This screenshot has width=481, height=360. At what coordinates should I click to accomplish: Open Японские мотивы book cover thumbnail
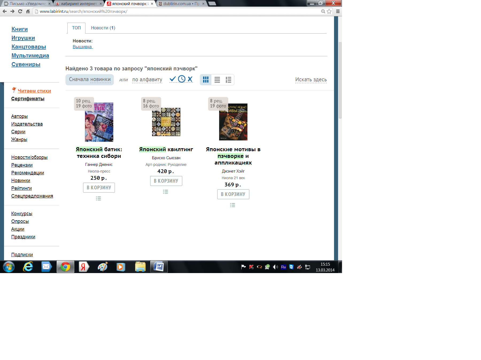pos(233,122)
